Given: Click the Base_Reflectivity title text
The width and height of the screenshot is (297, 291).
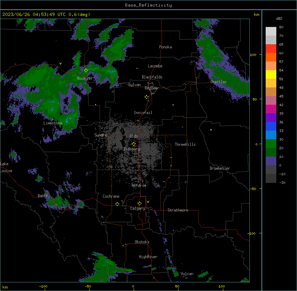Looking at the screenshot, I should (148, 5).
